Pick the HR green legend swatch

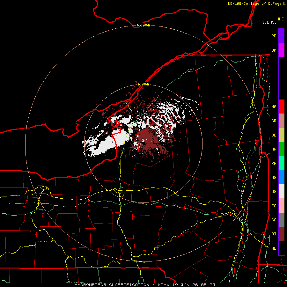tap(282, 149)
